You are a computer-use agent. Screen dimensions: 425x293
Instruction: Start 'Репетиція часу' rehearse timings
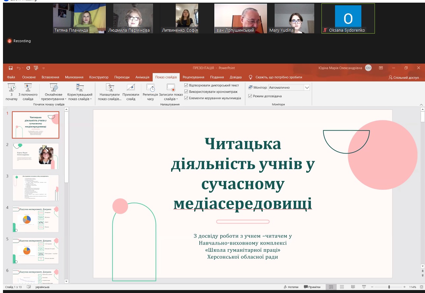pos(150,92)
